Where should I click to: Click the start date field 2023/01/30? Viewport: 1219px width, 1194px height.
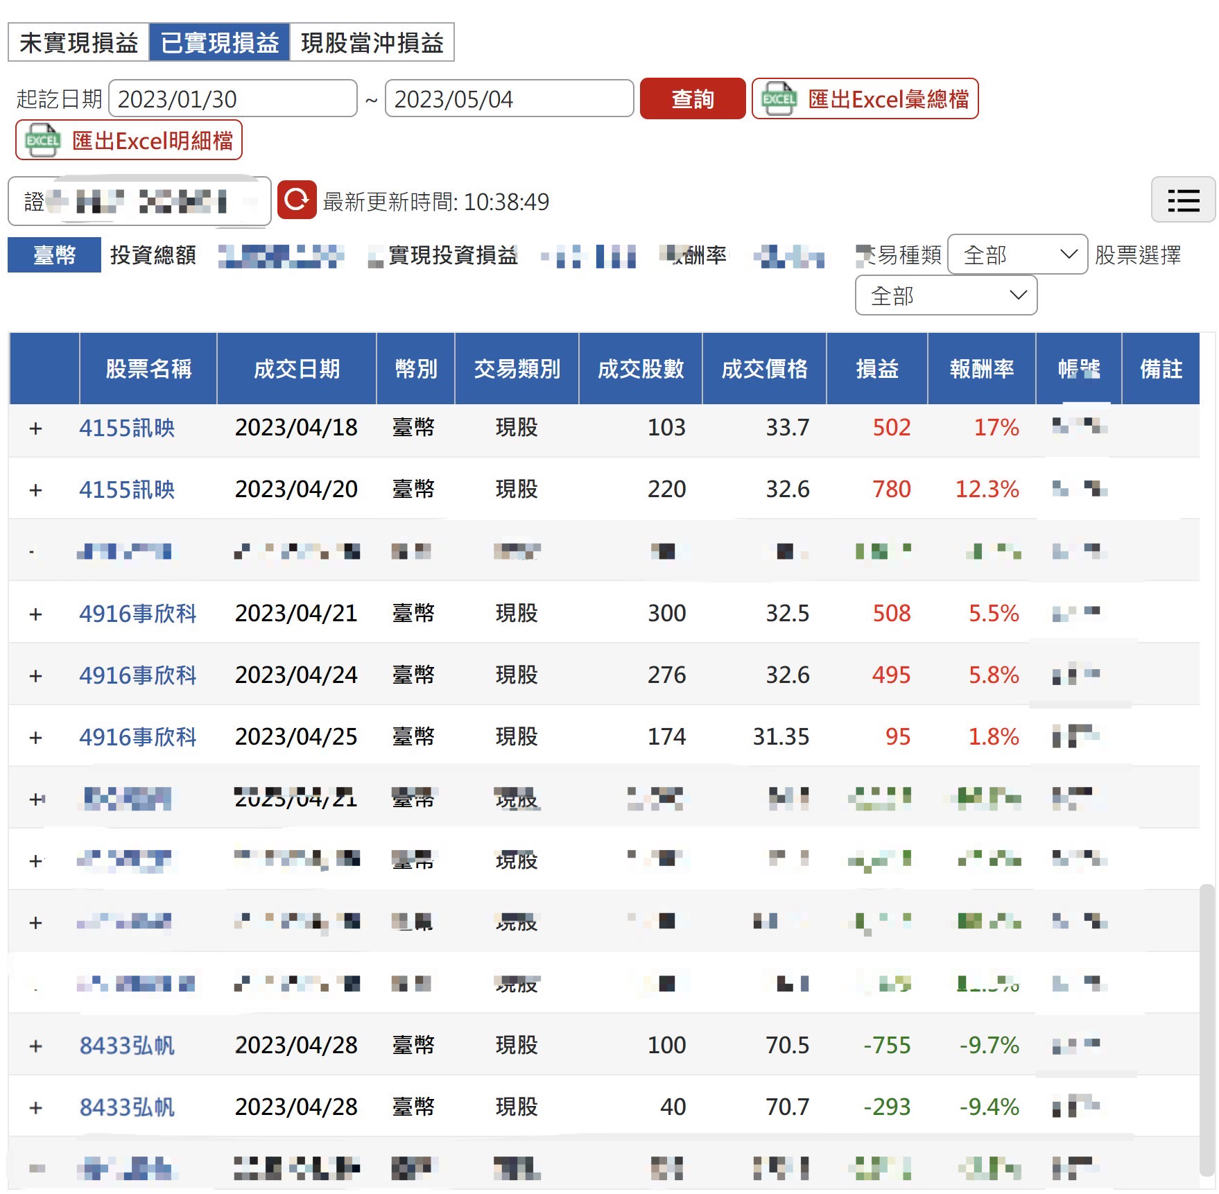pyautogui.click(x=233, y=99)
